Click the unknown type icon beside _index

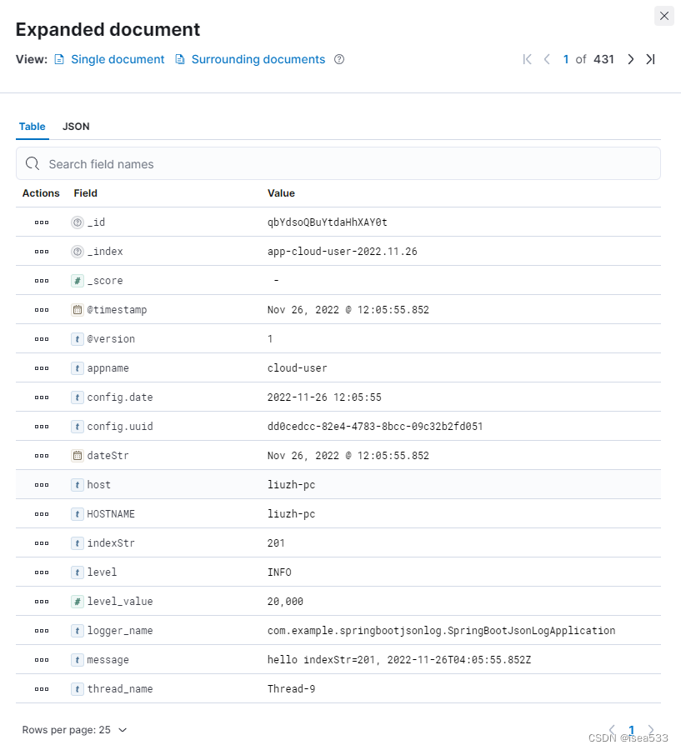[x=77, y=252]
